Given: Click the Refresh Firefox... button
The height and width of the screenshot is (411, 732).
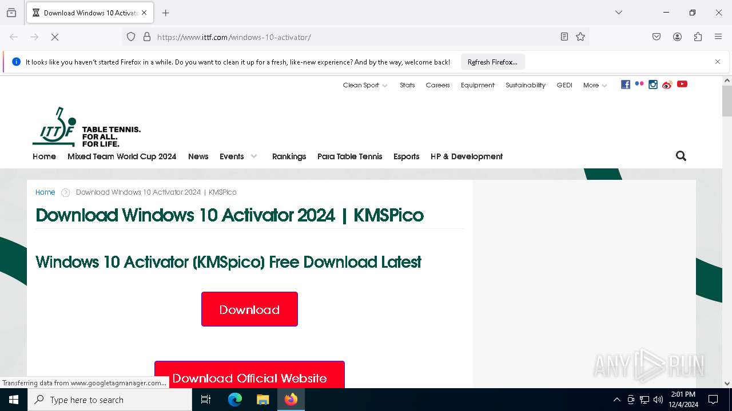Looking at the screenshot, I should tap(492, 62).
